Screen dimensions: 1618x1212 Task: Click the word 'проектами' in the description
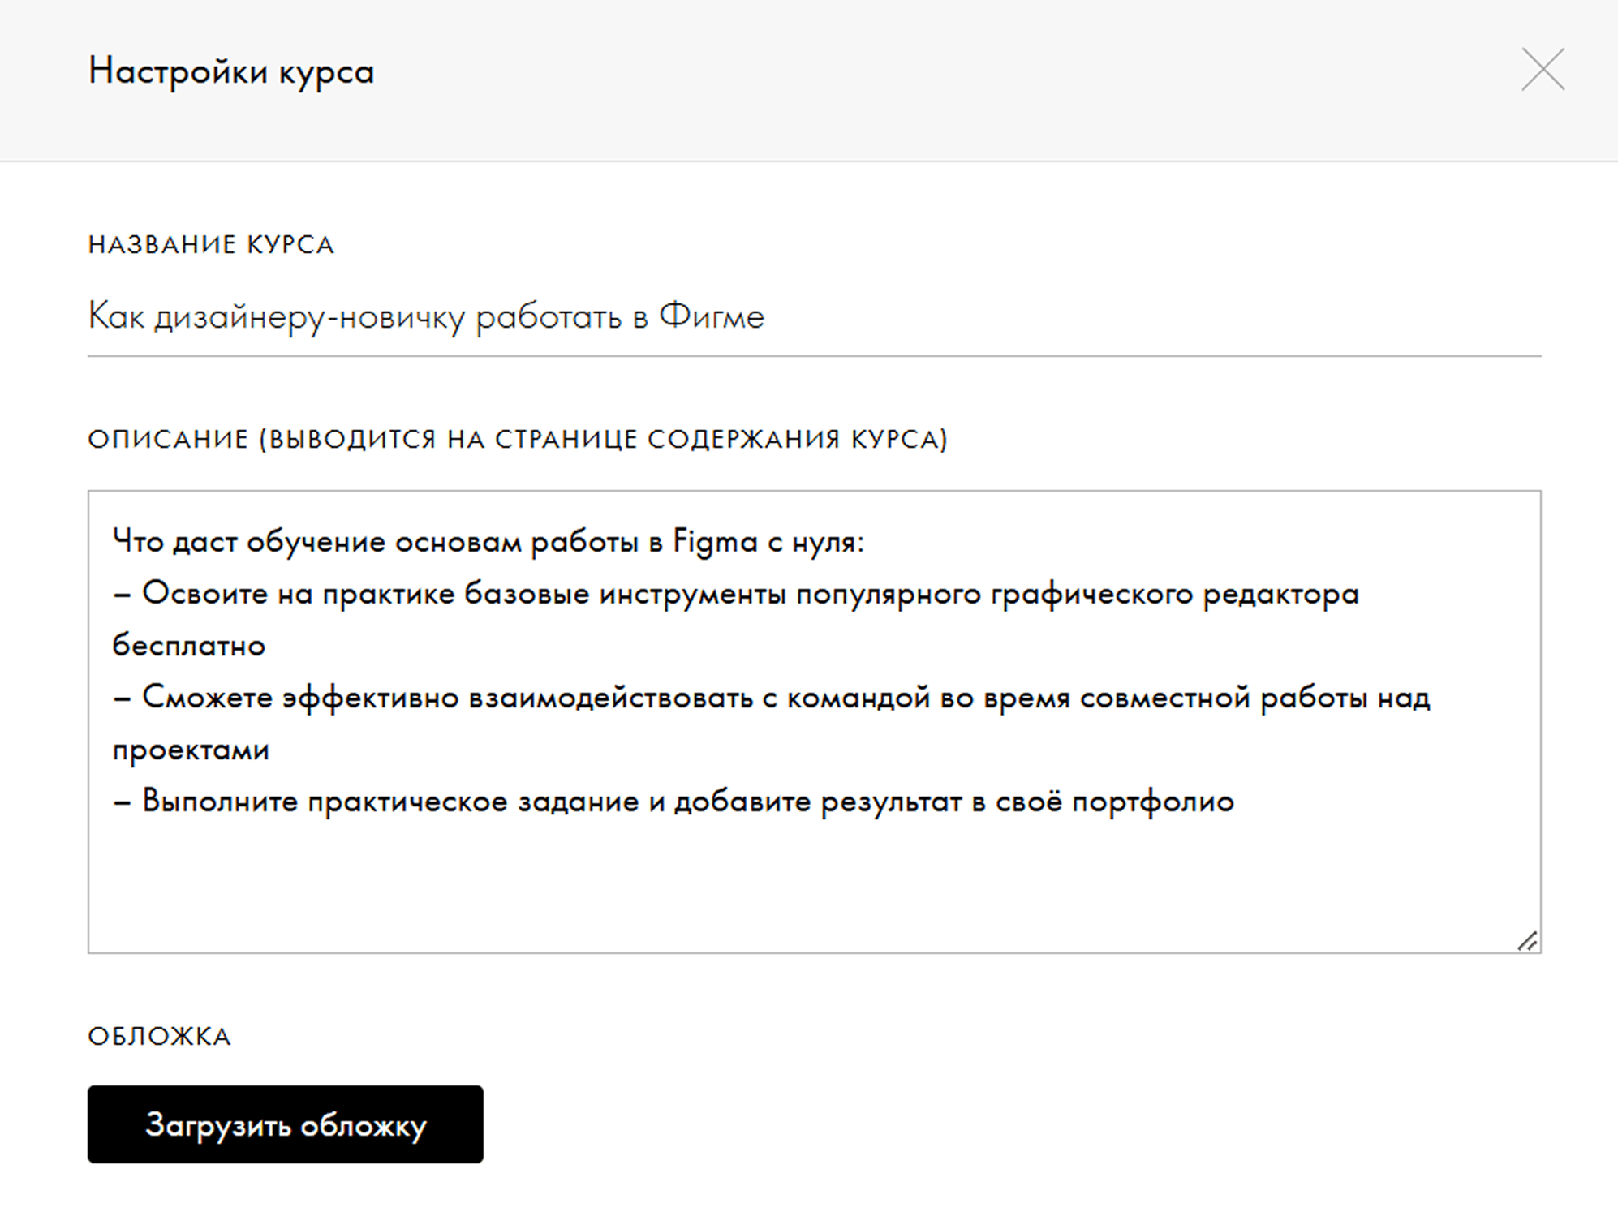point(191,750)
